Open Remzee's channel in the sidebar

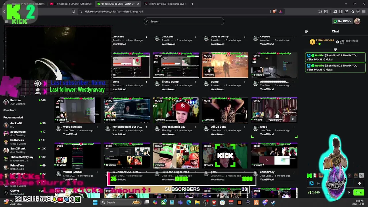point(24,102)
